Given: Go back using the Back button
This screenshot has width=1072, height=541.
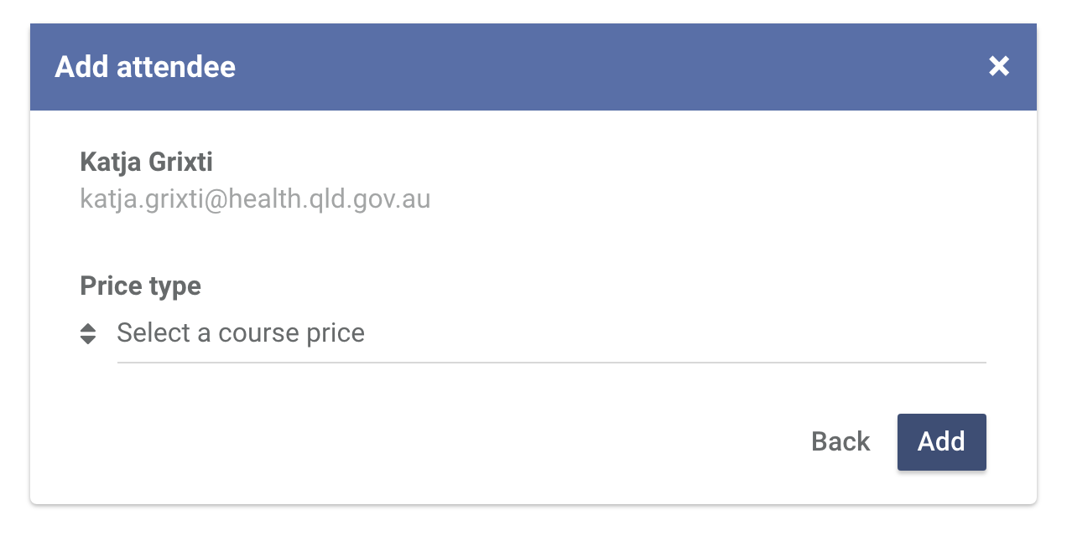Looking at the screenshot, I should [x=840, y=441].
